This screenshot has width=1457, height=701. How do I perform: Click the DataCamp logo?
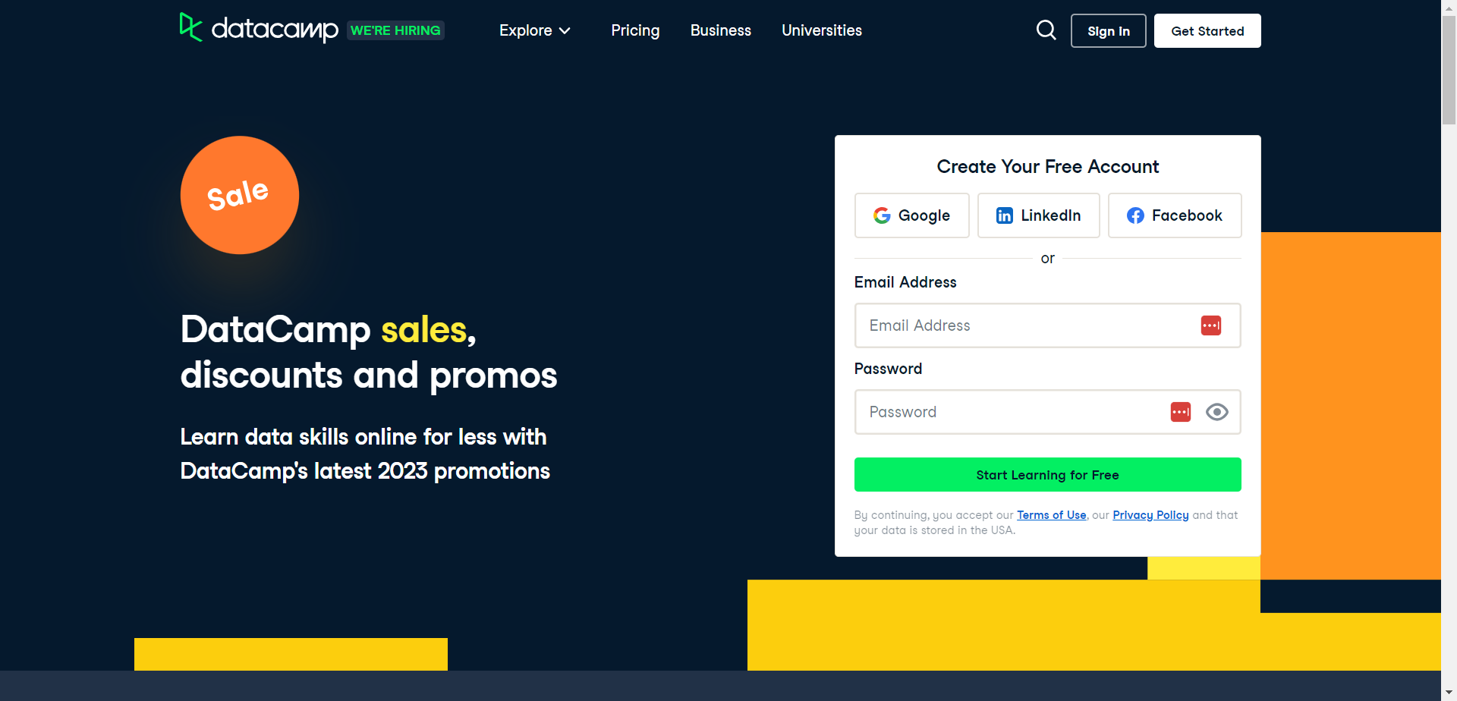259,29
